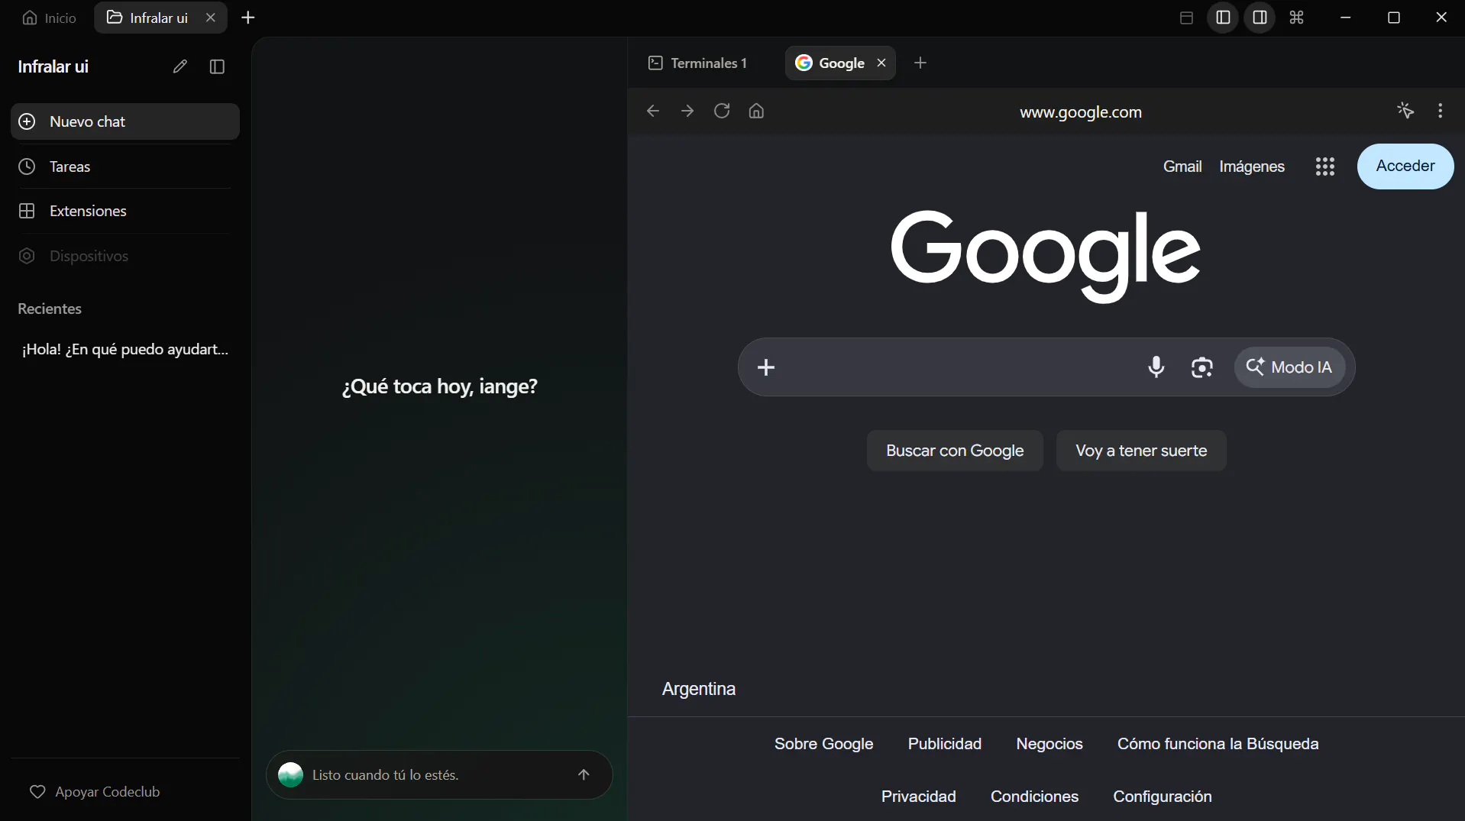Image resolution: width=1465 pixels, height=821 pixels.
Task: Open the browser three-dot menu
Action: (x=1441, y=111)
